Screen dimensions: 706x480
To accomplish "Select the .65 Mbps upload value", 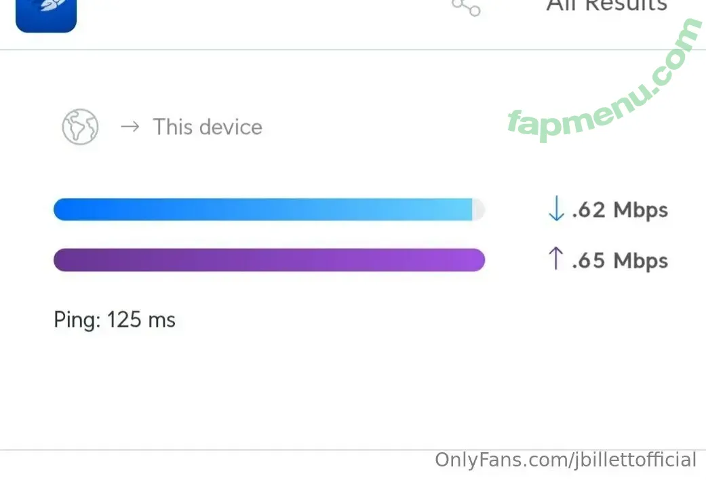I will tap(620, 261).
